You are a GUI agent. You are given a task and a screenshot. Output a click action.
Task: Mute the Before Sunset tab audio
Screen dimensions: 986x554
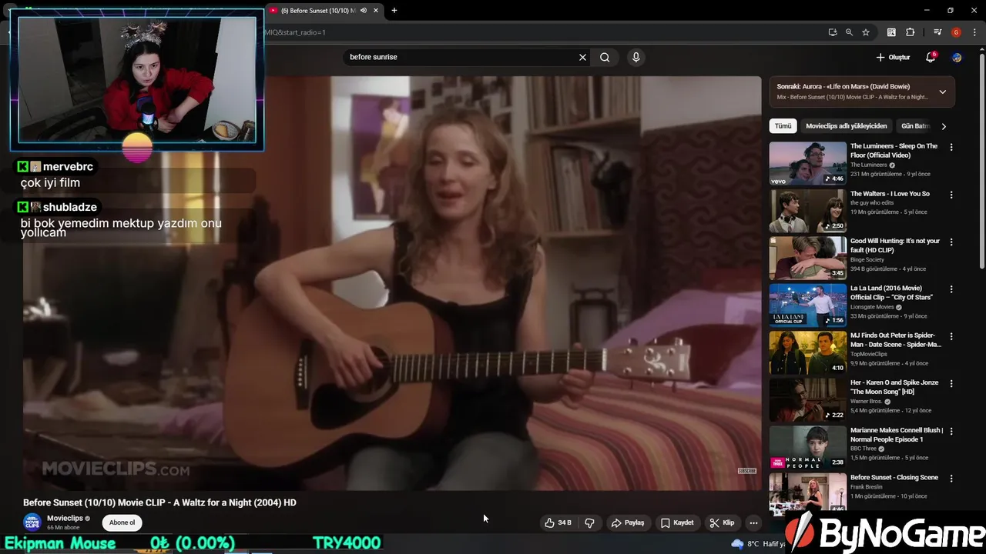364,10
